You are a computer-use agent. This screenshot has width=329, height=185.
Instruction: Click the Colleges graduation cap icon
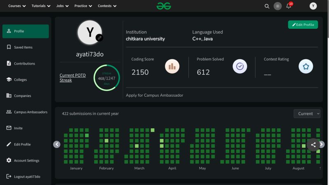click(x=9, y=79)
